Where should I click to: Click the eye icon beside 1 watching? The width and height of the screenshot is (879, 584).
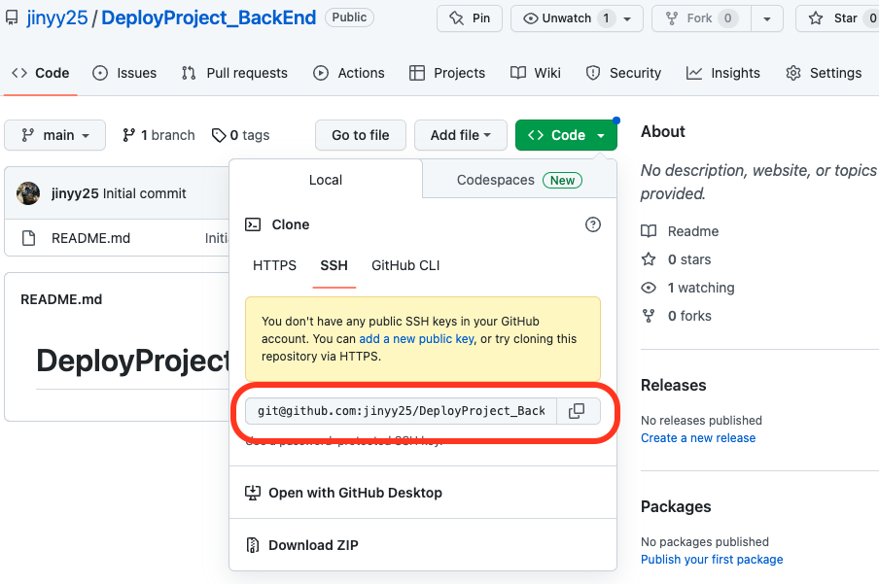click(649, 288)
